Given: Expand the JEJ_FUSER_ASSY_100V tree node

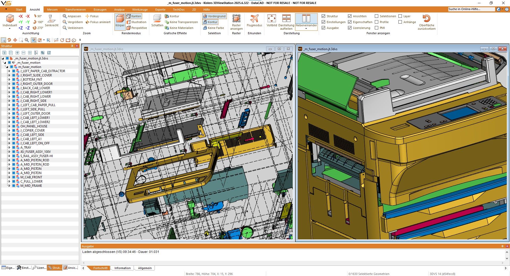Looking at the screenshot, I should [x=10, y=152].
